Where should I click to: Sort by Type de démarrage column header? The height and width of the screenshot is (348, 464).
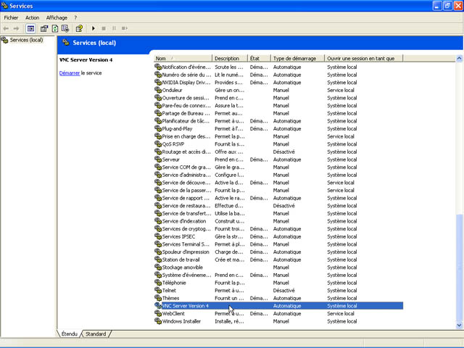[297, 58]
